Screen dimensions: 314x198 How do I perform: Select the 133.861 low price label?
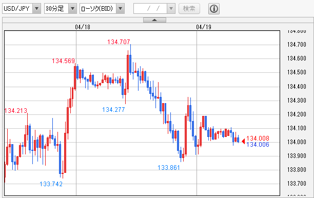click(169, 167)
